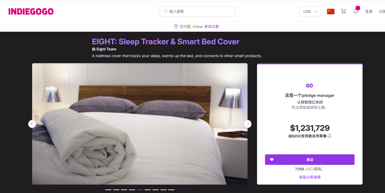Screen dimensions: 385x193
Task: Show the previous gallery image
Action: tap(32, 124)
